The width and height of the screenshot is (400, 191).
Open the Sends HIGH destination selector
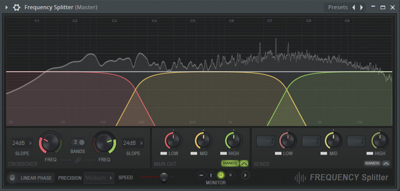pos(357,141)
